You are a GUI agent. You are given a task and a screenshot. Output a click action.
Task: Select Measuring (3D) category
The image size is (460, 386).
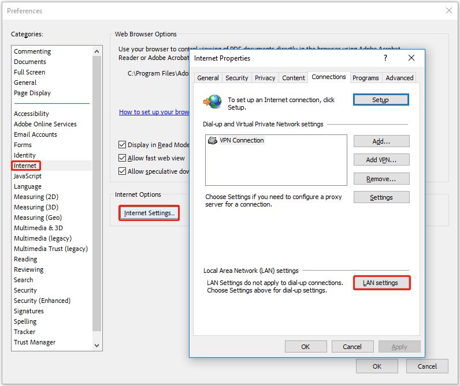36,207
